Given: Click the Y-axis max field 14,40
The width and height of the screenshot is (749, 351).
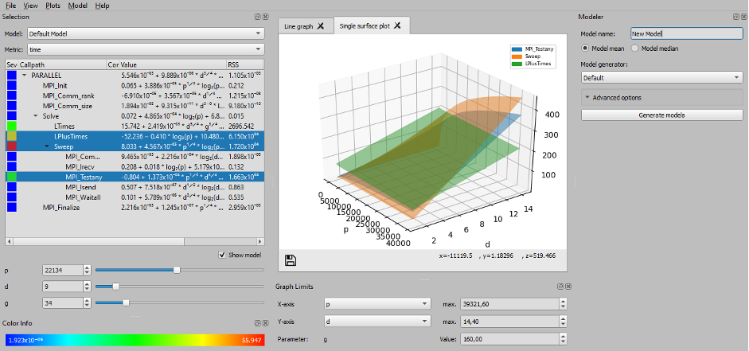Looking at the screenshot, I should (x=513, y=322).
